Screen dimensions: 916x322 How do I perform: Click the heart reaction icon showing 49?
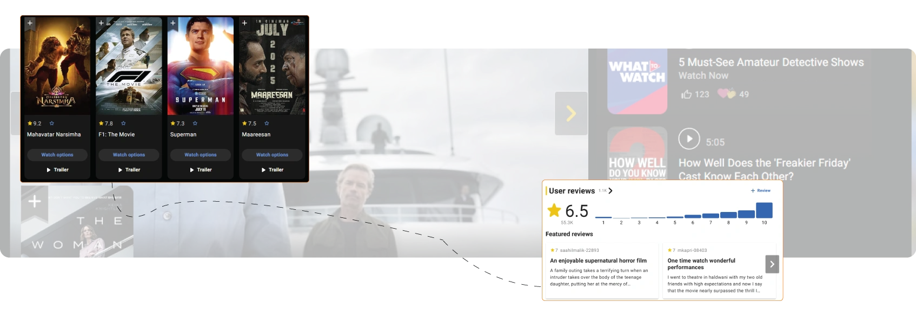point(726,94)
